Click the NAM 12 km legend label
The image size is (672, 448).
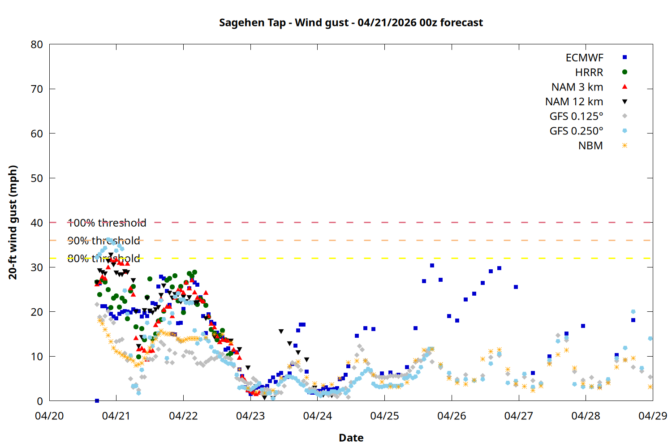574,102
